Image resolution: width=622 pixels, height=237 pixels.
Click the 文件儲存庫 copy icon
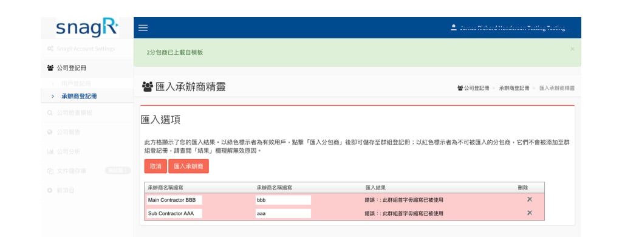[x=50, y=171]
